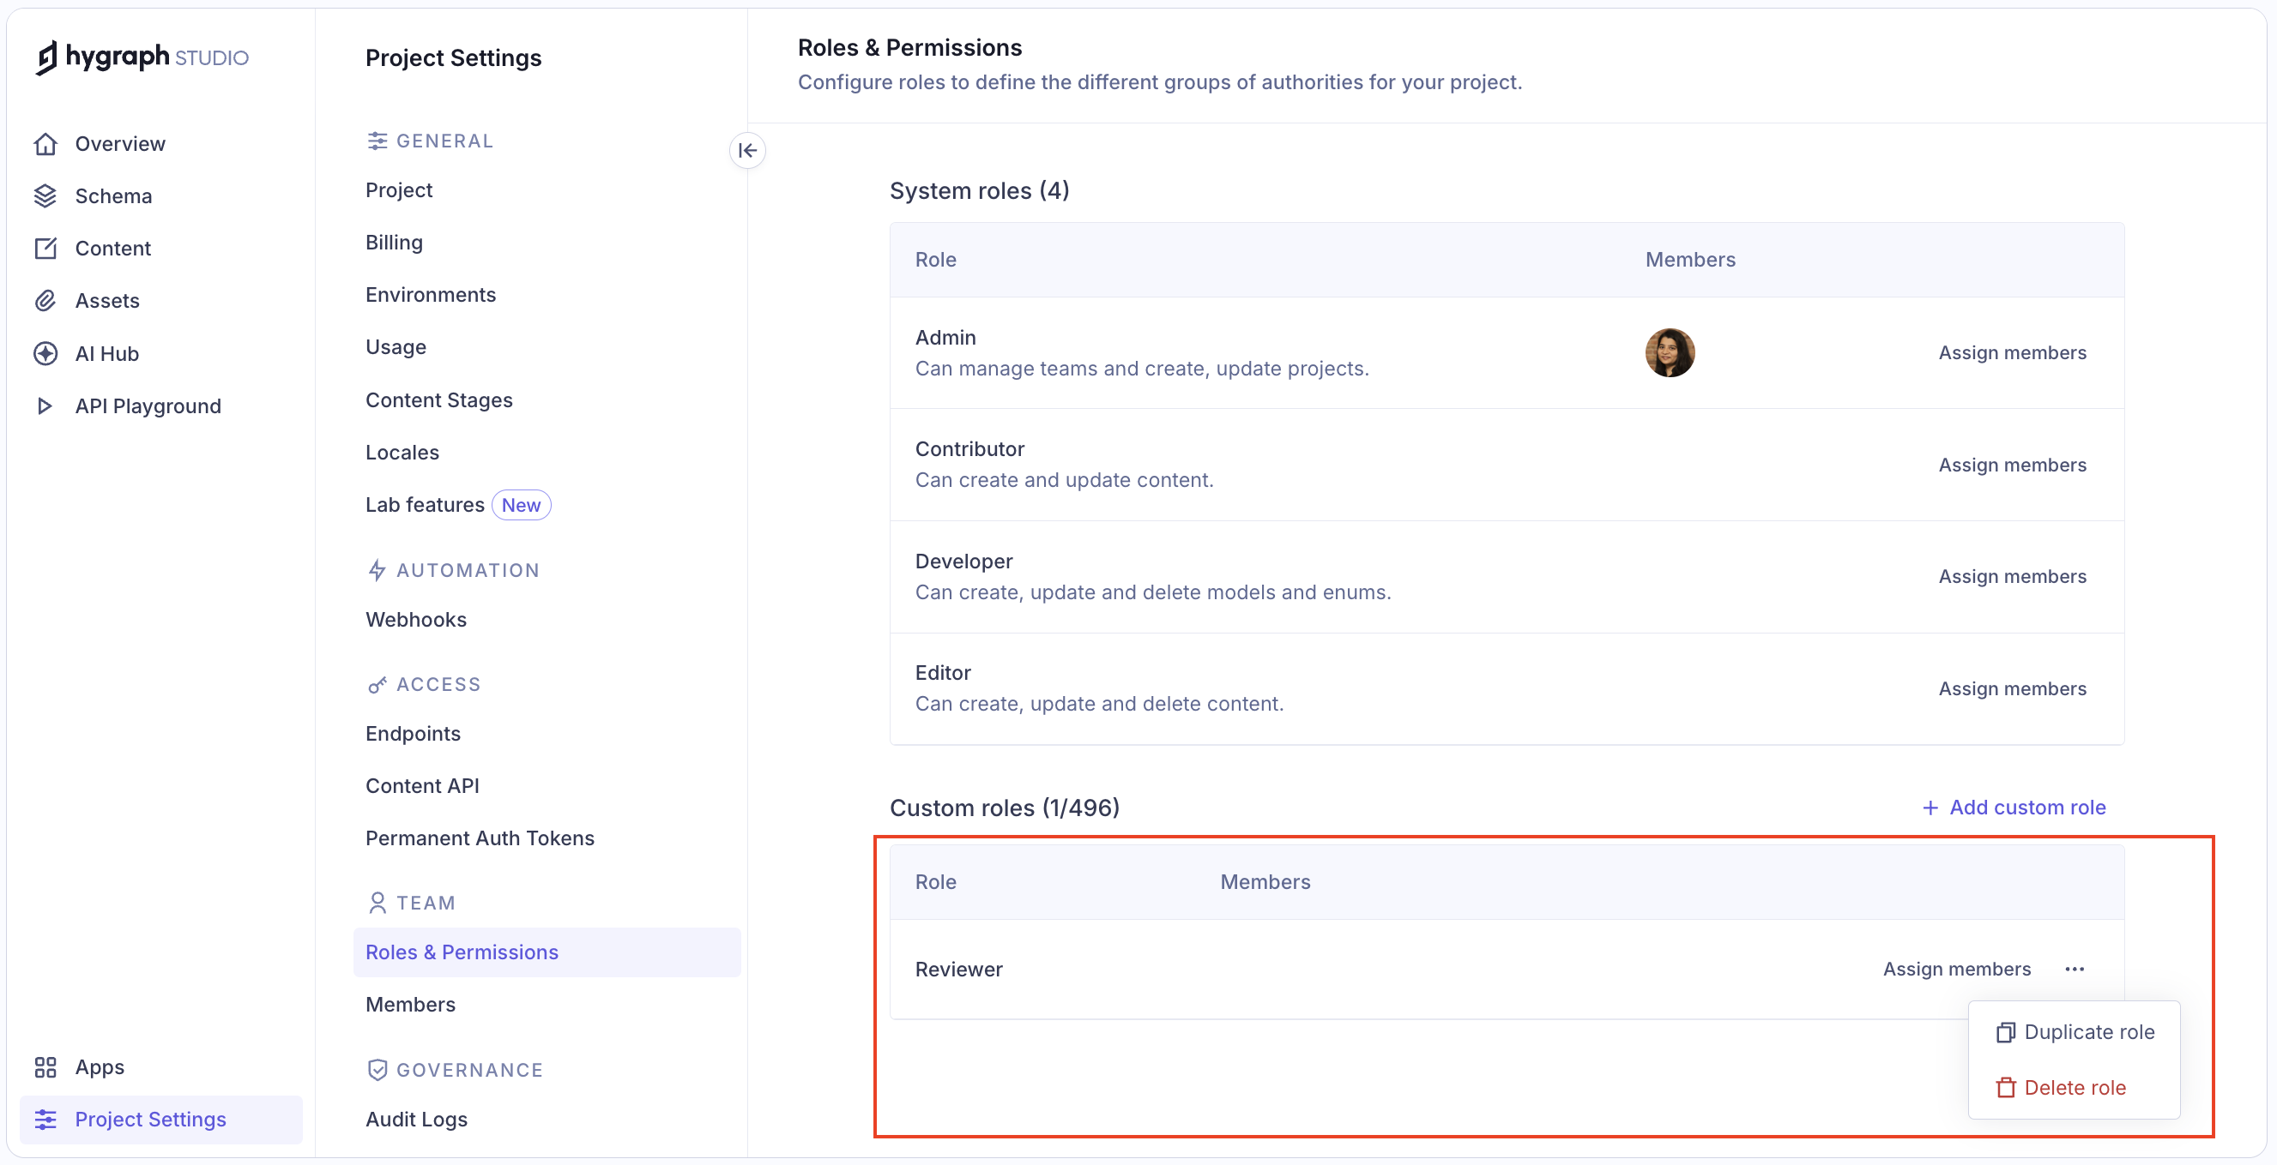Viewport: 2277px width, 1165px height.
Task: Click the Reviewer role name
Action: click(x=958, y=969)
